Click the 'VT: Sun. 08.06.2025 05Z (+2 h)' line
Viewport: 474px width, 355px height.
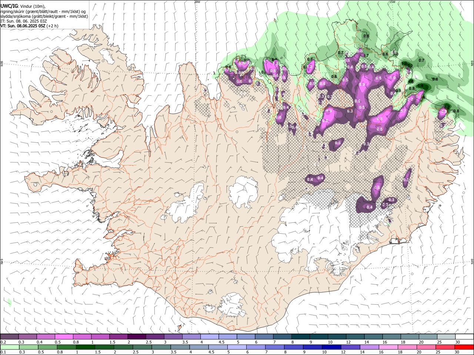click(29, 26)
